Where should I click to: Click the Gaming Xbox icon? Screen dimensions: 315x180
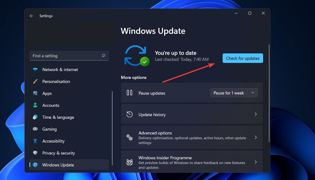(x=35, y=129)
